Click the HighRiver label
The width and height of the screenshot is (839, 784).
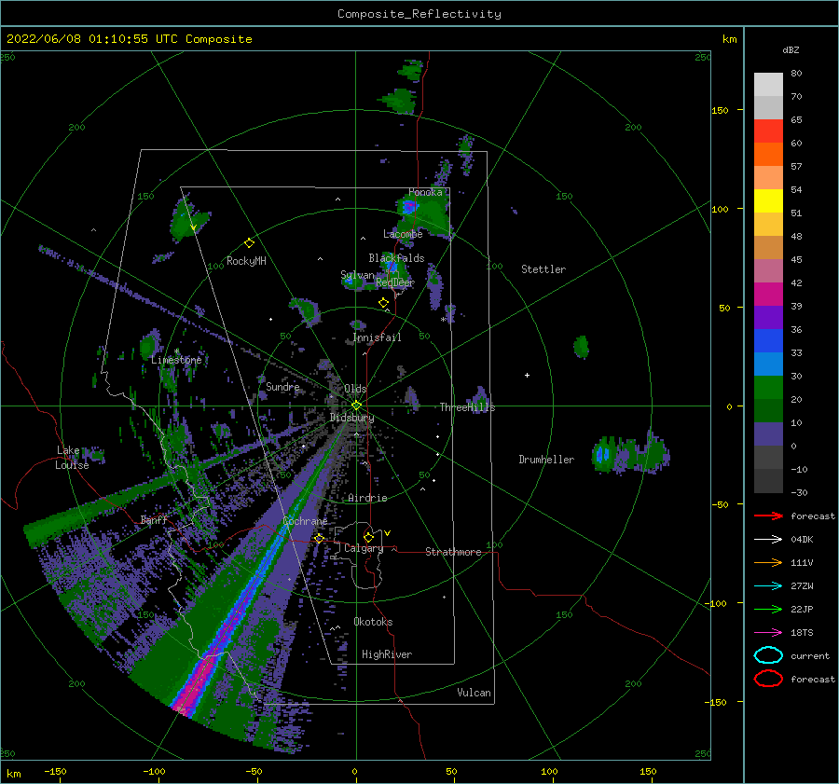coord(387,655)
